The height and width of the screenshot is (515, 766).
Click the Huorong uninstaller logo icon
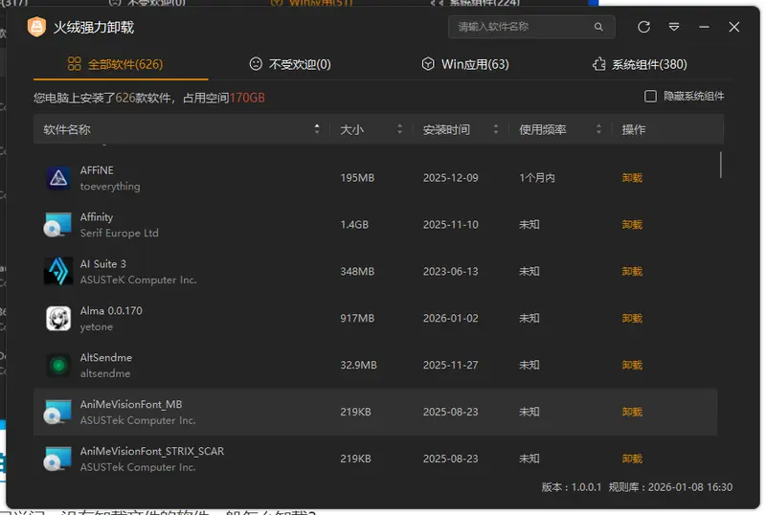36,27
